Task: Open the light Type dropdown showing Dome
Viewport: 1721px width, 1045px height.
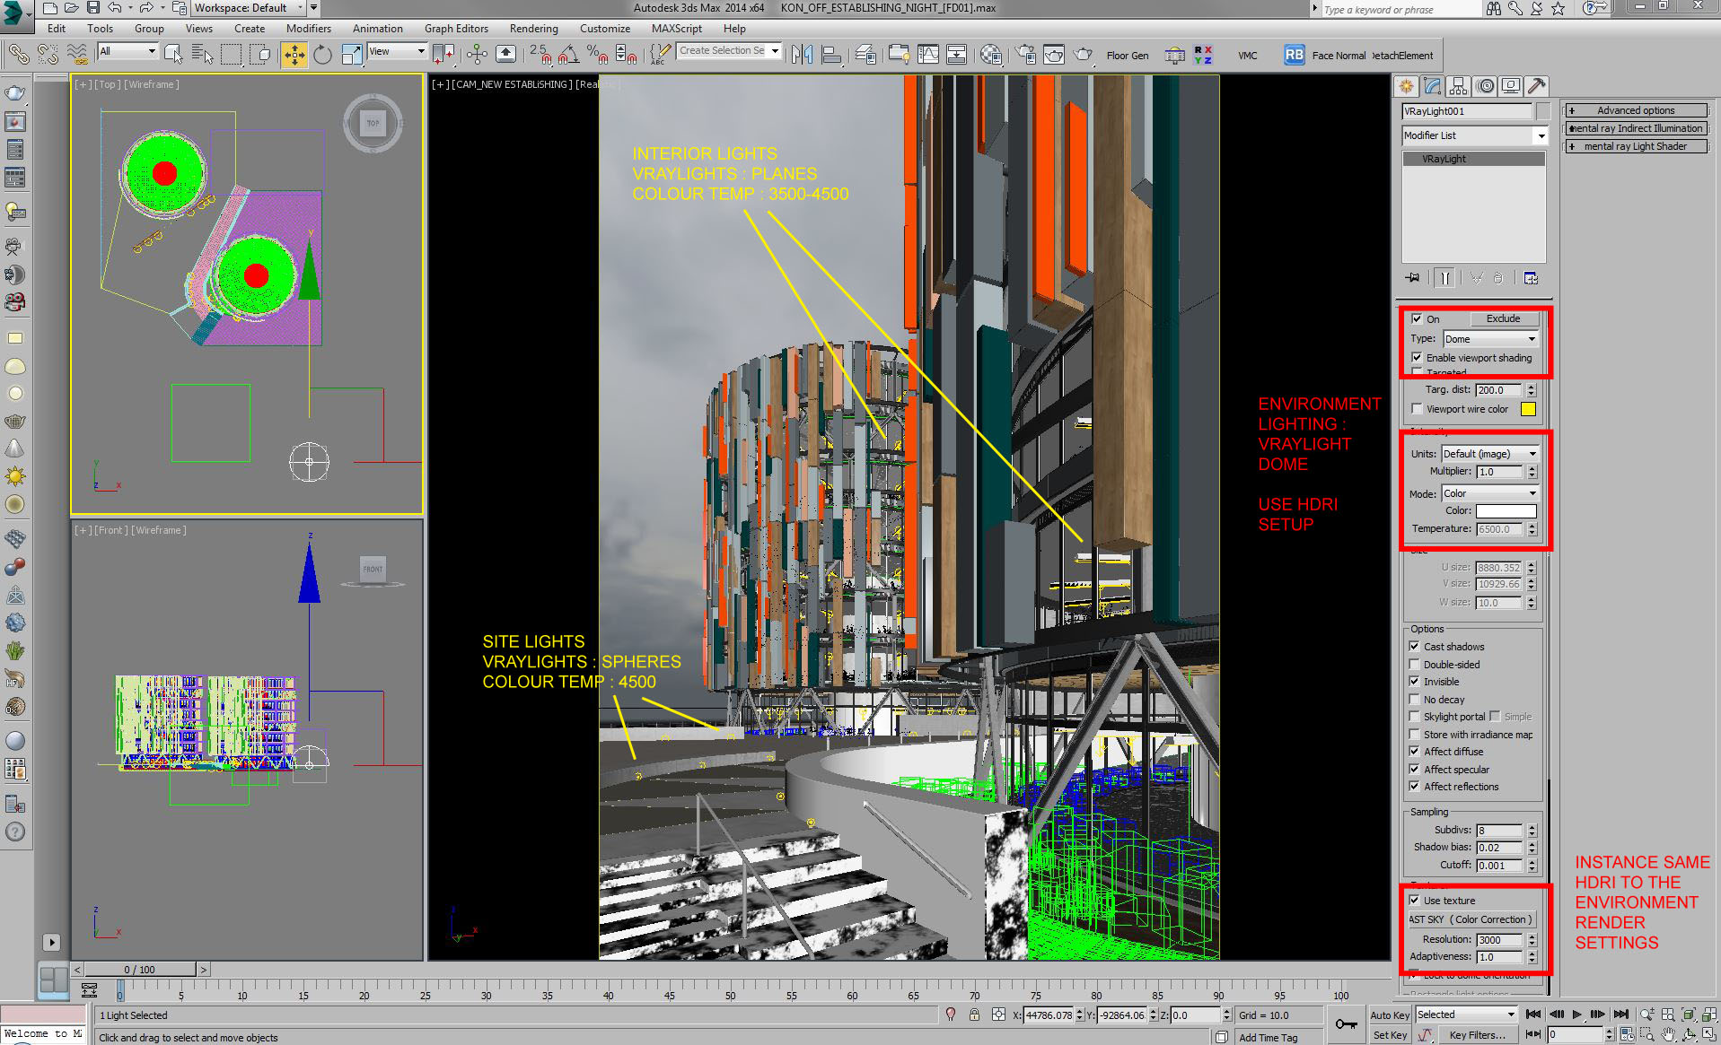Action: pos(1490,339)
